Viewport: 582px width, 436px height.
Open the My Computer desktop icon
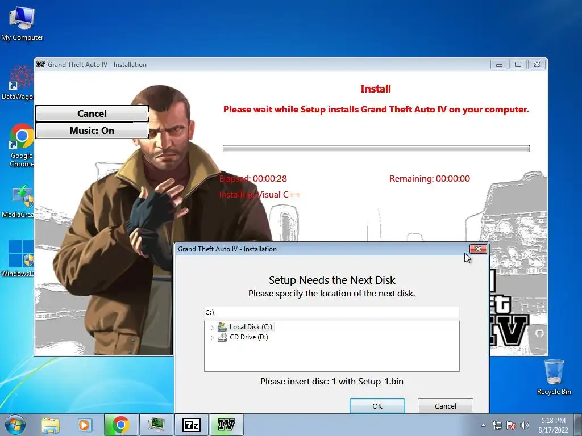point(22,23)
